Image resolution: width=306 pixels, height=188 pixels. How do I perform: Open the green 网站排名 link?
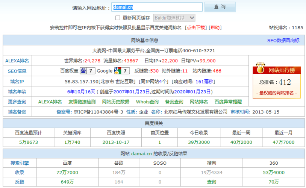199,102
